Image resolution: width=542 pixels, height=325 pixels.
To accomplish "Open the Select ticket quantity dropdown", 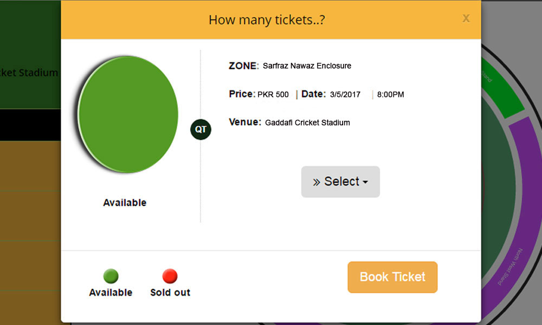I will point(340,181).
